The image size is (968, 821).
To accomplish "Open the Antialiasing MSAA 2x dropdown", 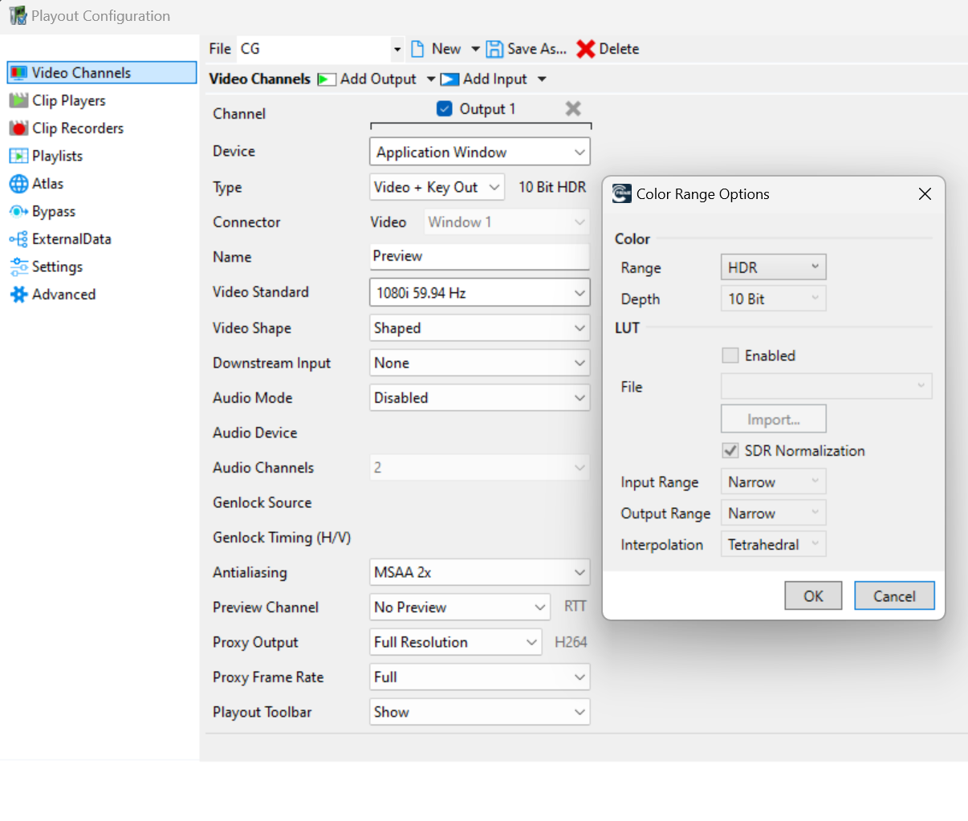I will pyautogui.click(x=479, y=572).
